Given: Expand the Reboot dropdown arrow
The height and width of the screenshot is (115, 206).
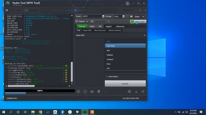Looking at the screenshot, I should point(87,21).
